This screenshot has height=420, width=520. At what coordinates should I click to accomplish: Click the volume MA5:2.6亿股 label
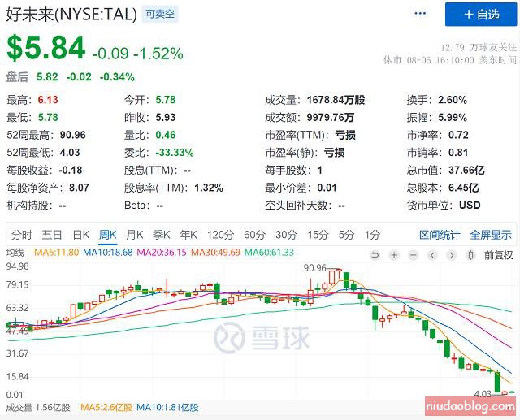pyautogui.click(x=106, y=407)
